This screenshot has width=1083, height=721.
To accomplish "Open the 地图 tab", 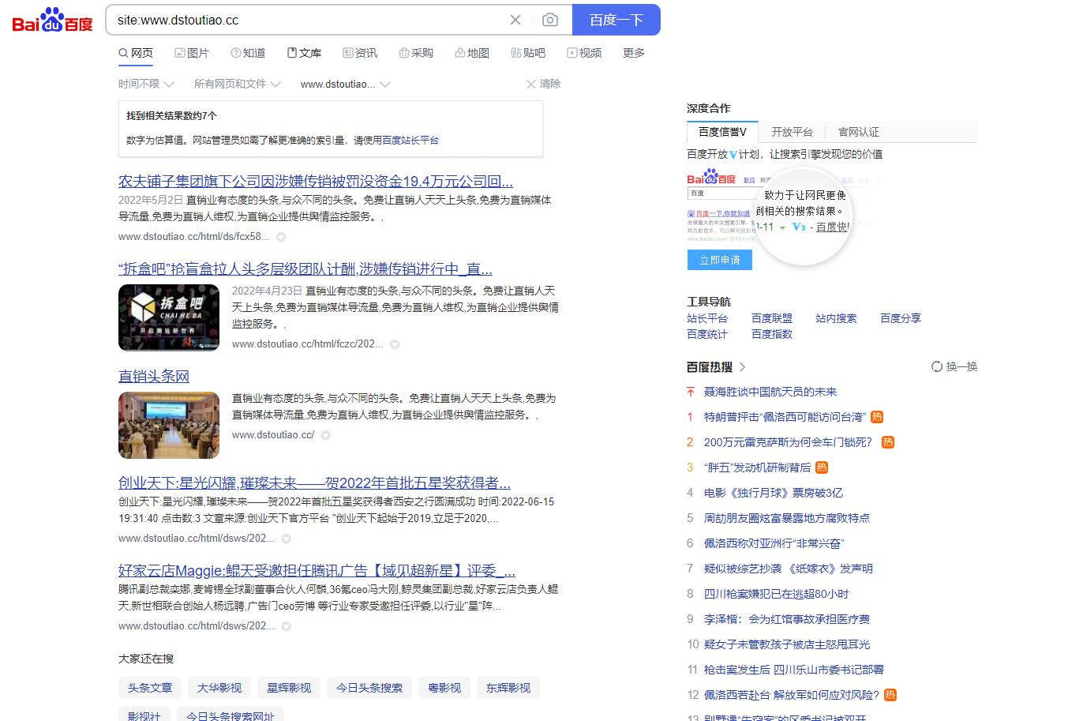I will click(x=472, y=53).
